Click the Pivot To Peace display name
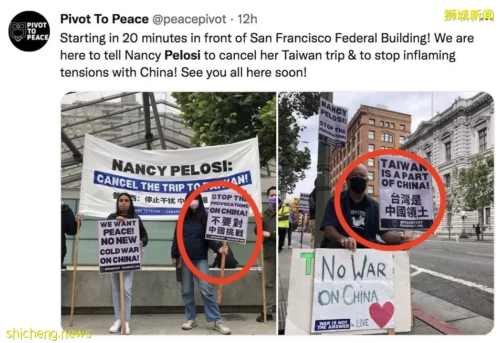The width and height of the screenshot is (501, 343). pos(104,19)
